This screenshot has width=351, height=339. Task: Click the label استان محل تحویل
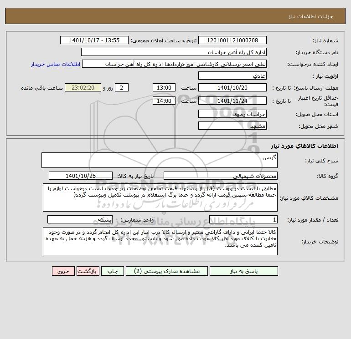(317, 114)
